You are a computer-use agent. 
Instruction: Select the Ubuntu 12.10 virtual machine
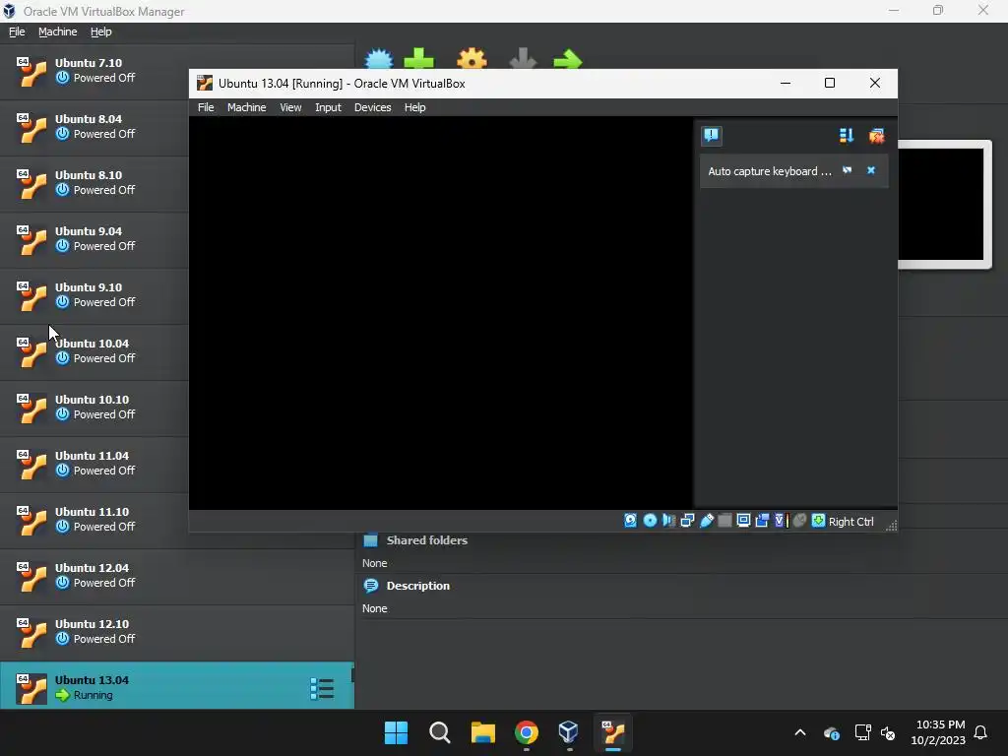pos(177,632)
